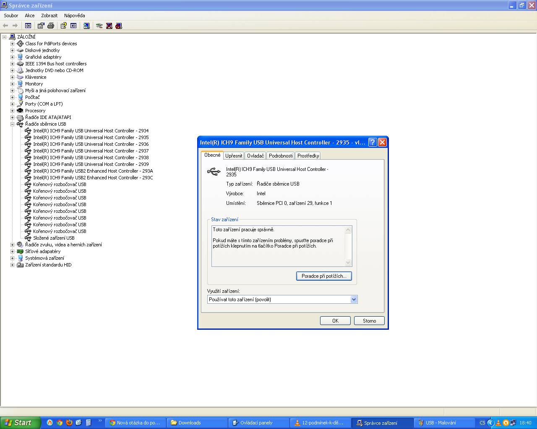537x429 pixels.
Task: Click the Show/Hide Action Pane toolbar icon
Action: coord(73,26)
